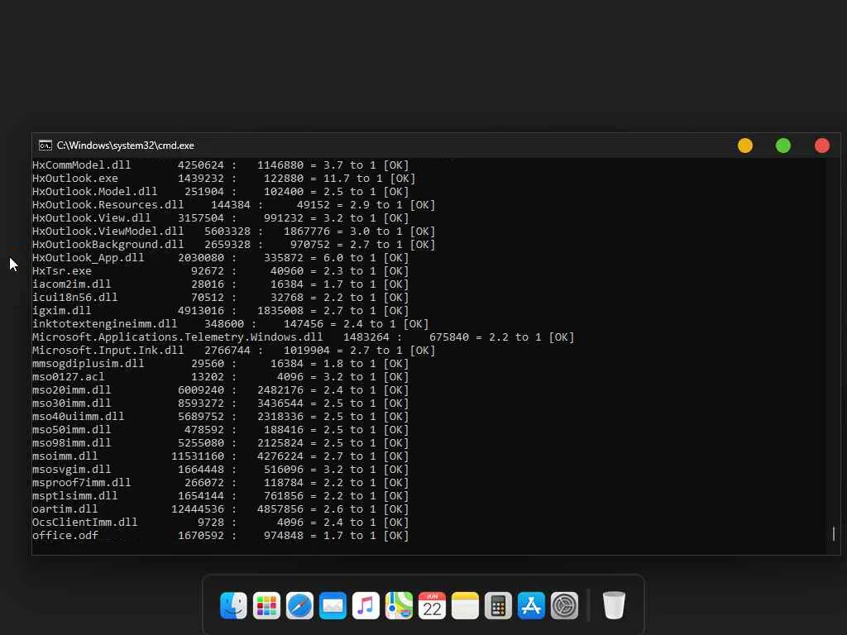This screenshot has width=847, height=635.
Task: Click the HxOutlook.Resources.dll line
Action: (x=233, y=205)
